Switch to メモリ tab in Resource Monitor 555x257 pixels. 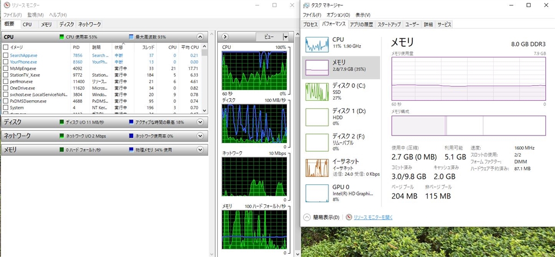click(x=47, y=24)
